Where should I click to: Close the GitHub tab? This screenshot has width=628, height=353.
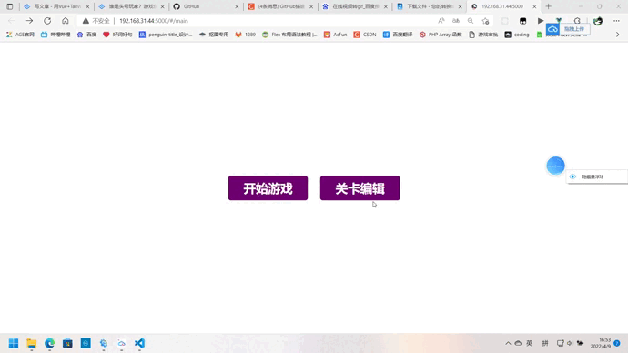[x=237, y=6]
